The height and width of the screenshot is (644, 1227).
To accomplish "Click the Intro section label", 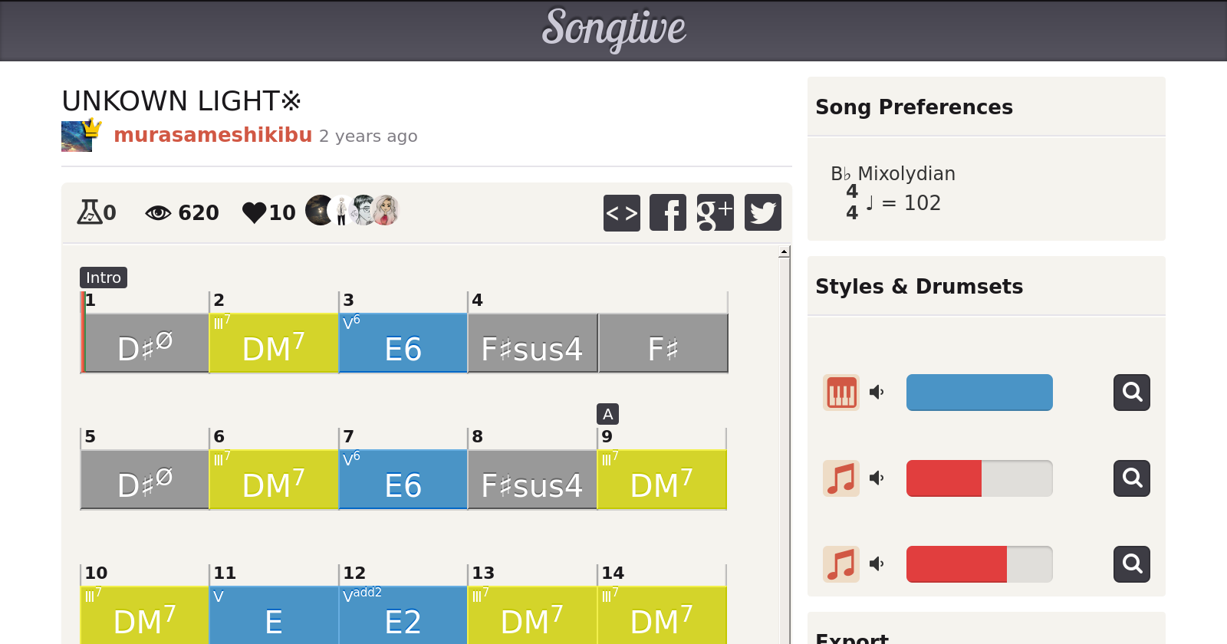I will pyautogui.click(x=104, y=278).
